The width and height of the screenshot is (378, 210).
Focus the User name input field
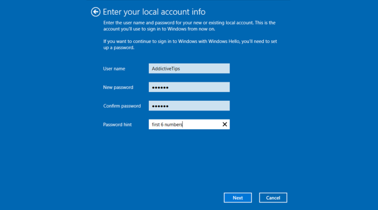[189, 69]
